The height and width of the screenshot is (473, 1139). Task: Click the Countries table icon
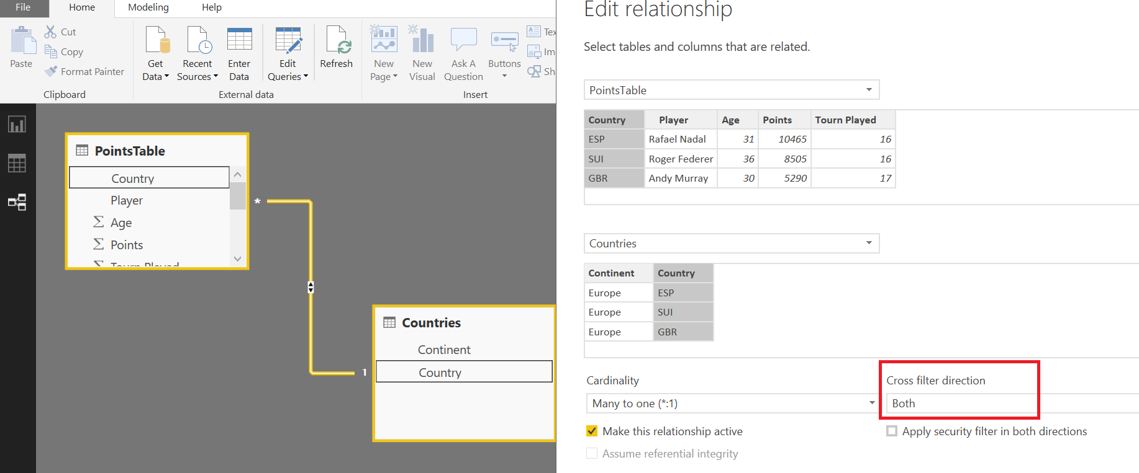coord(389,322)
